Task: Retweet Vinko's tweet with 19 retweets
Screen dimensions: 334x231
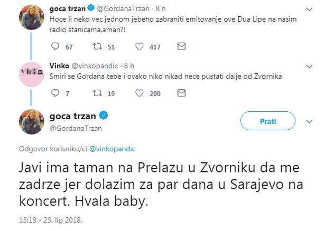Action: click(x=96, y=93)
